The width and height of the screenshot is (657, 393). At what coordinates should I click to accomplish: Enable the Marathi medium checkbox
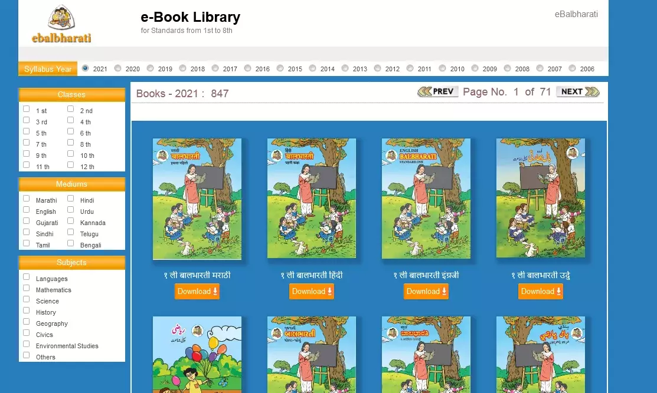point(27,198)
